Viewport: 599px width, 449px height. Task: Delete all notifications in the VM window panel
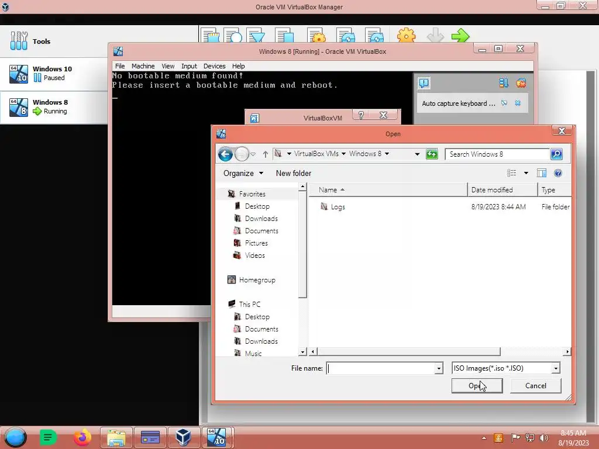click(x=521, y=83)
